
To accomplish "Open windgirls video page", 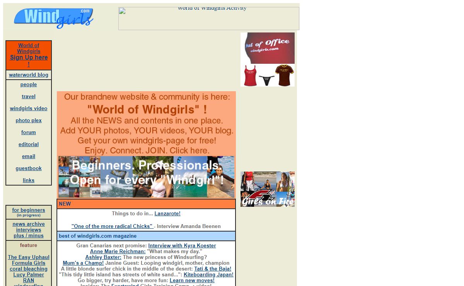I will (29, 109).
